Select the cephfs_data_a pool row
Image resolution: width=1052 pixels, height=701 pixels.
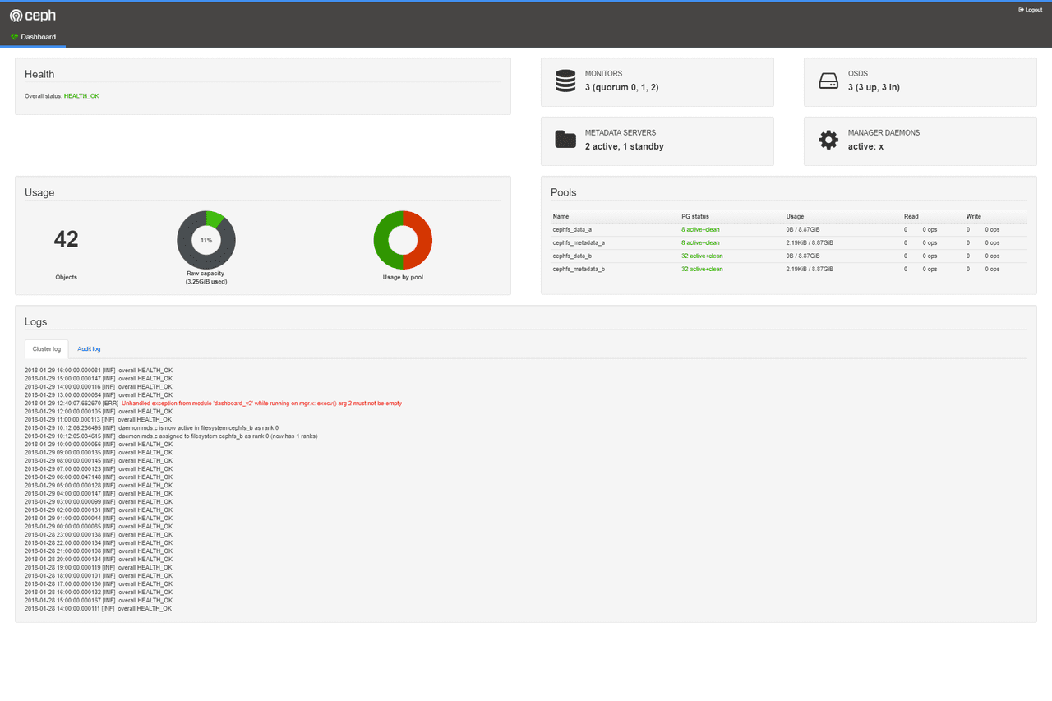click(x=572, y=230)
